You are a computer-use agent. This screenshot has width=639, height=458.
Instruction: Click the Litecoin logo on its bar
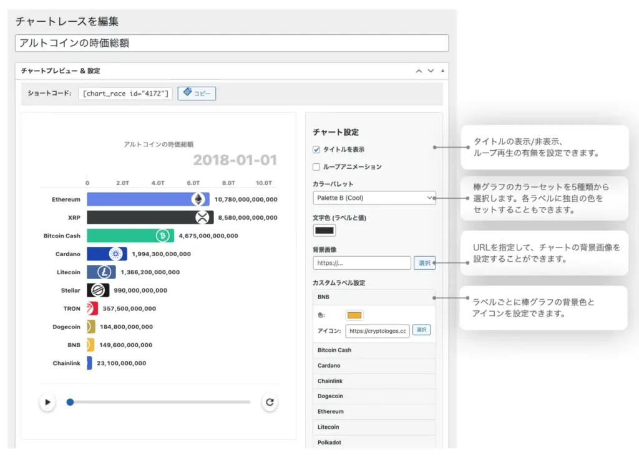[104, 272]
